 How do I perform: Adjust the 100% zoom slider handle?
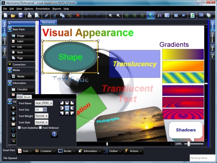coord(188,144)
